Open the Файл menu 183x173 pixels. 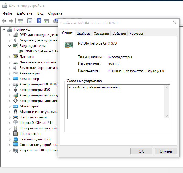[7, 13]
